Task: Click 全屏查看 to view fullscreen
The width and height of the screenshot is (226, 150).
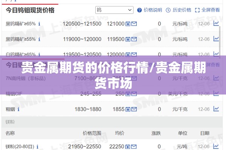Action: pos(211,10)
